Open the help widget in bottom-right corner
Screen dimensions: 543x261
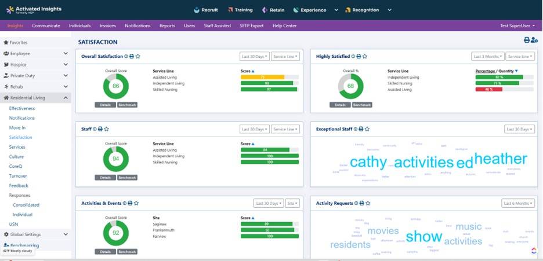(x=534, y=251)
